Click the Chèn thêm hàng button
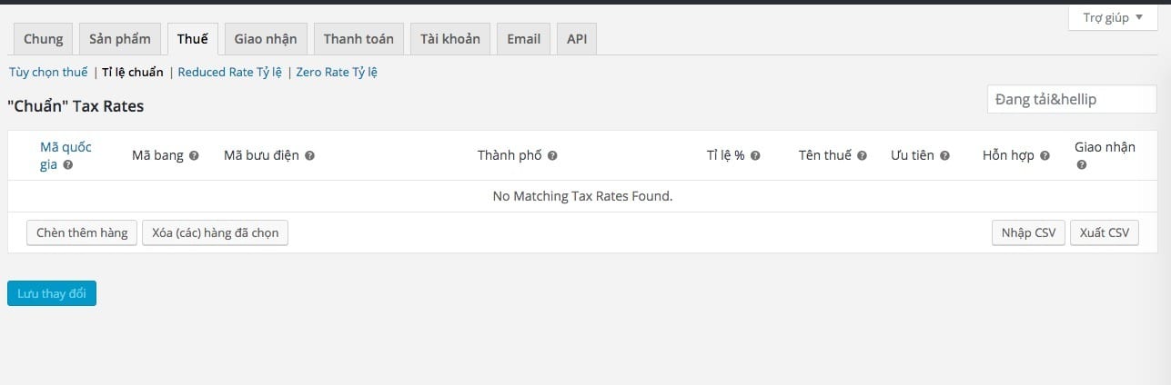1171x385 pixels. pos(82,232)
